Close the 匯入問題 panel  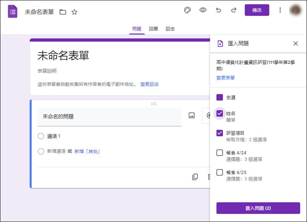click(x=296, y=44)
